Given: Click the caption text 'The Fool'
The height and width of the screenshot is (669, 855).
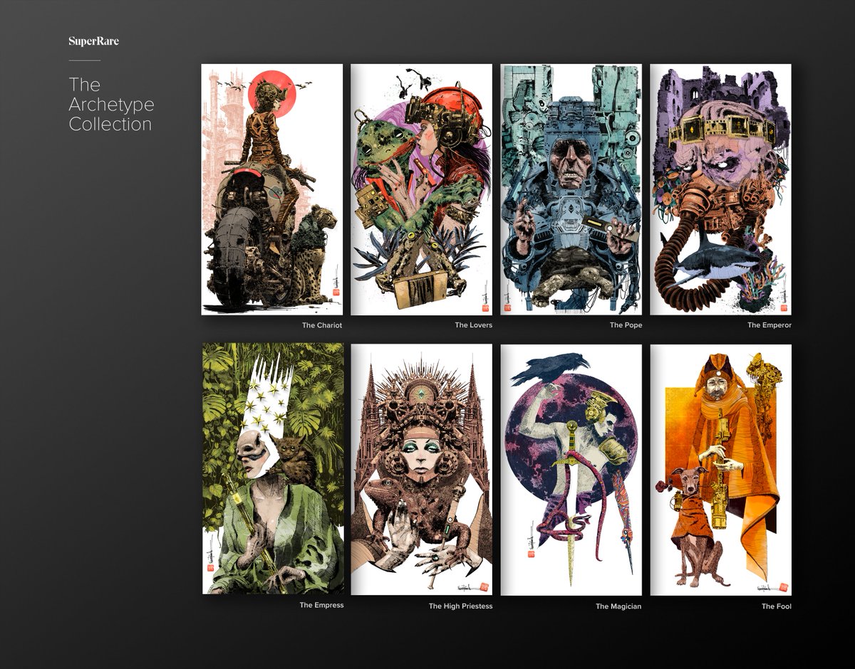Looking at the screenshot, I should click(x=777, y=606).
